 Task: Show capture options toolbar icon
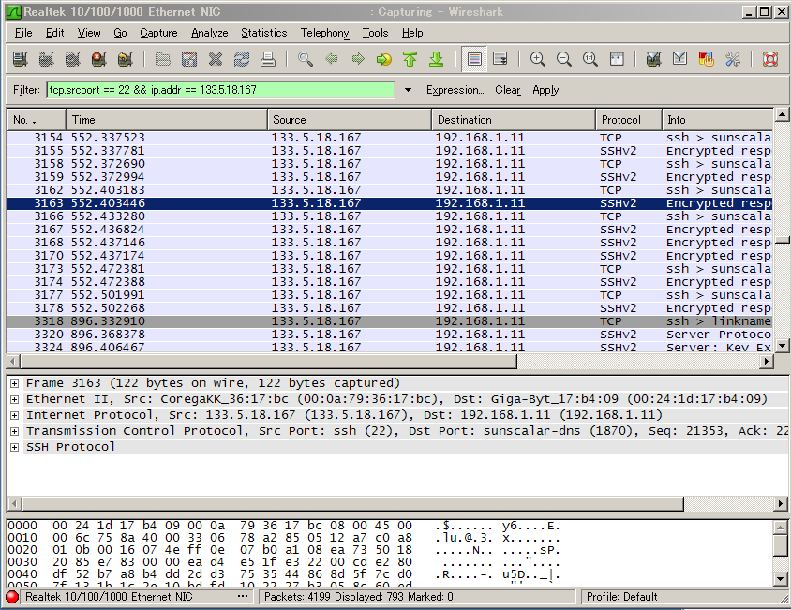click(x=47, y=59)
